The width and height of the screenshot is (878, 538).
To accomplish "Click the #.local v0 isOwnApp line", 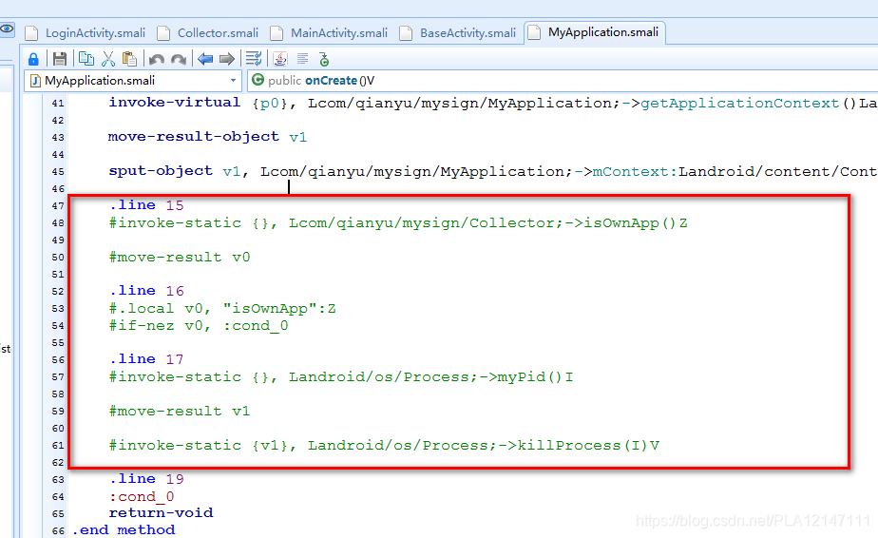I will [x=222, y=308].
